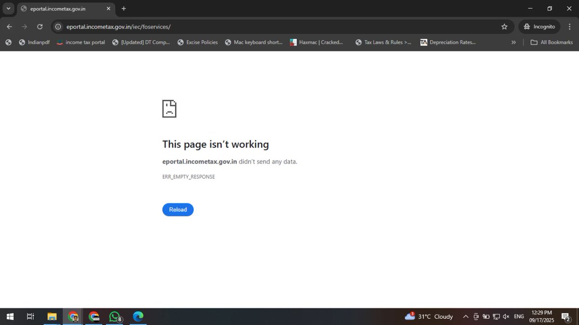Toggle the Incognito mode indicator

pos(539,27)
